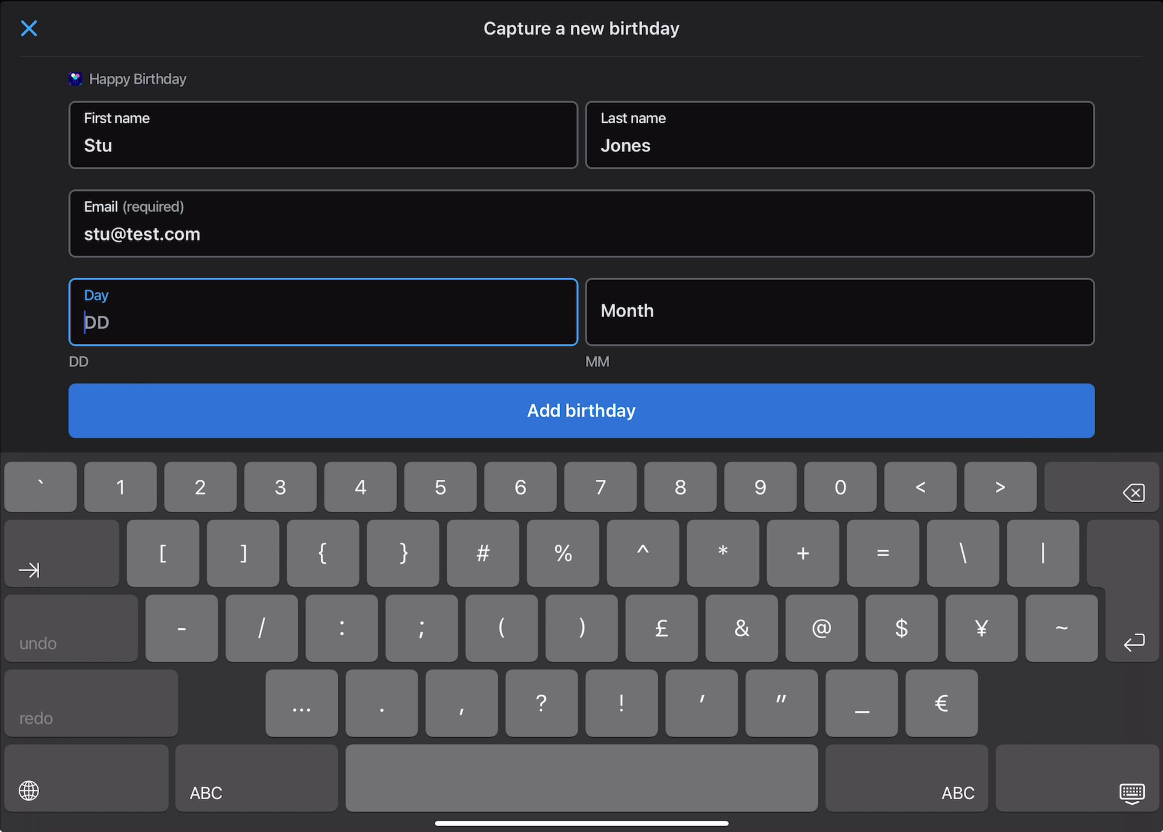Viewport: 1163px width, 832px height.
Task: Tap the backspace delete key
Action: [x=1102, y=487]
